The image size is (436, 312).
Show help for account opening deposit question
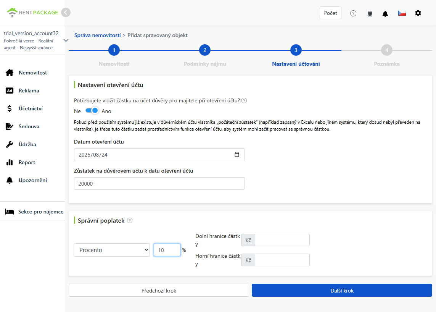pos(244,100)
